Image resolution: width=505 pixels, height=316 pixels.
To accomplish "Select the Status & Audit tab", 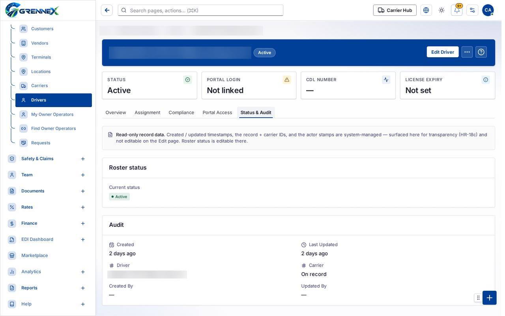I will (x=256, y=113).
